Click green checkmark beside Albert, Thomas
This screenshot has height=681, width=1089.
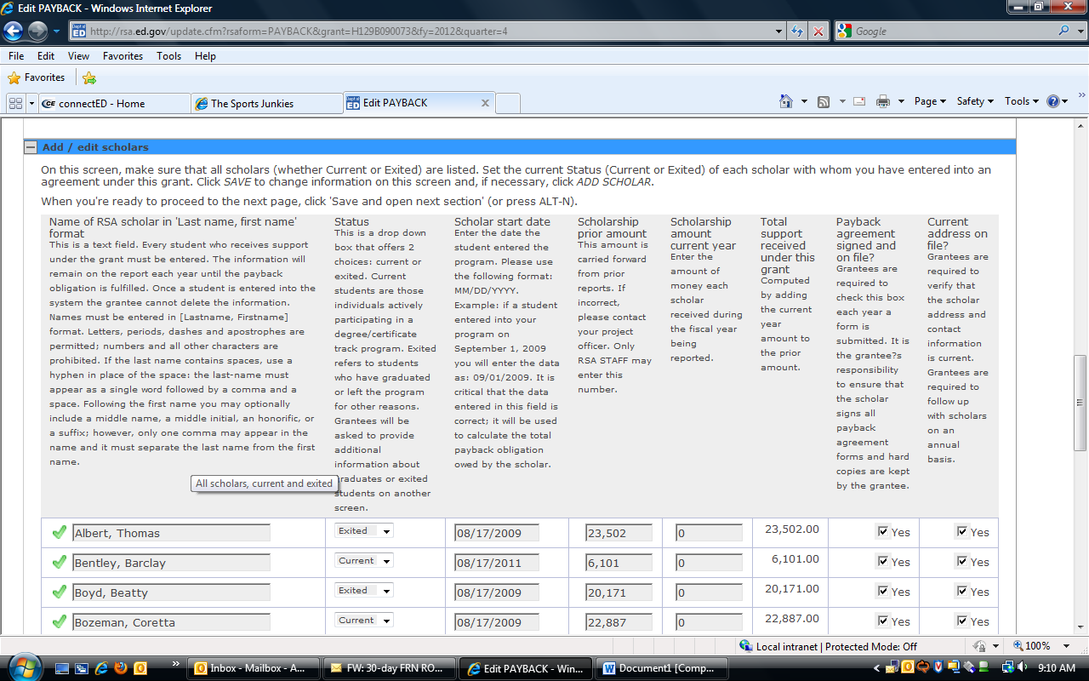(x=59, y=533)
